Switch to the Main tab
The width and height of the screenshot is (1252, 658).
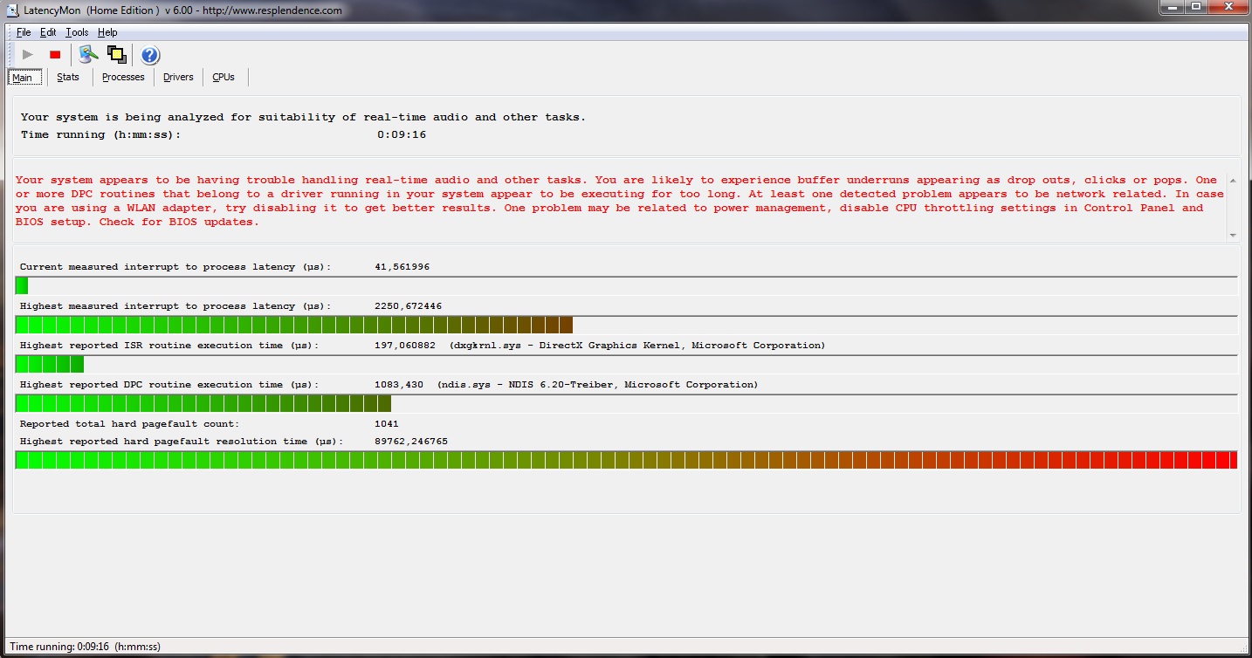23,78
